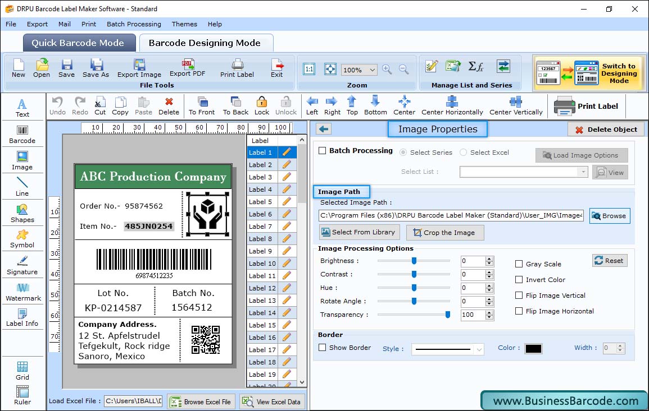Screen dimensions: 649x411
Task: Check Flip Image Vertical
Action: tap(519, 295)
